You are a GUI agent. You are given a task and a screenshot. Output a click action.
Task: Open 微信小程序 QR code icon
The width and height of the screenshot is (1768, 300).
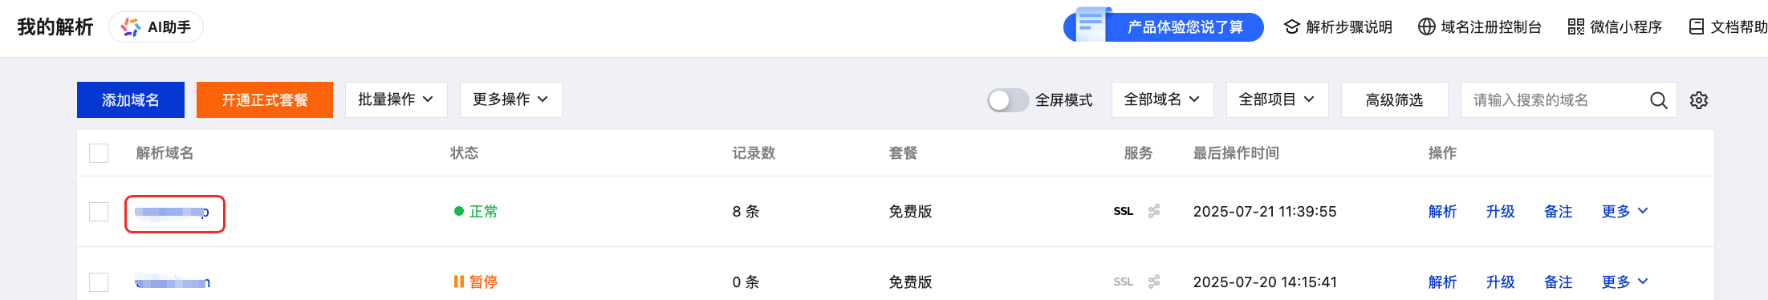coord(1576,27)
